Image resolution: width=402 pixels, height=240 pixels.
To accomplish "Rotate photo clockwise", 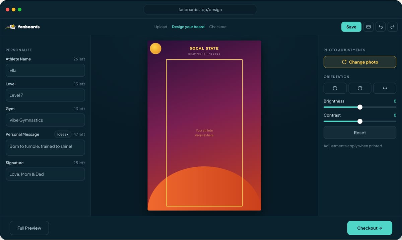I will click(360, 88).
